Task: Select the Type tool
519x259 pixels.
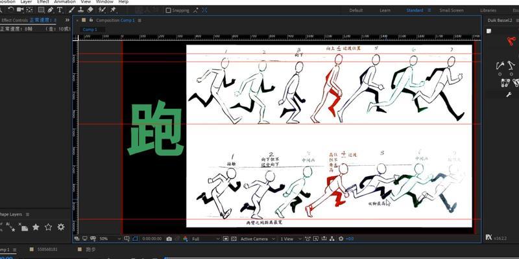Action: (x=60, y=10)
